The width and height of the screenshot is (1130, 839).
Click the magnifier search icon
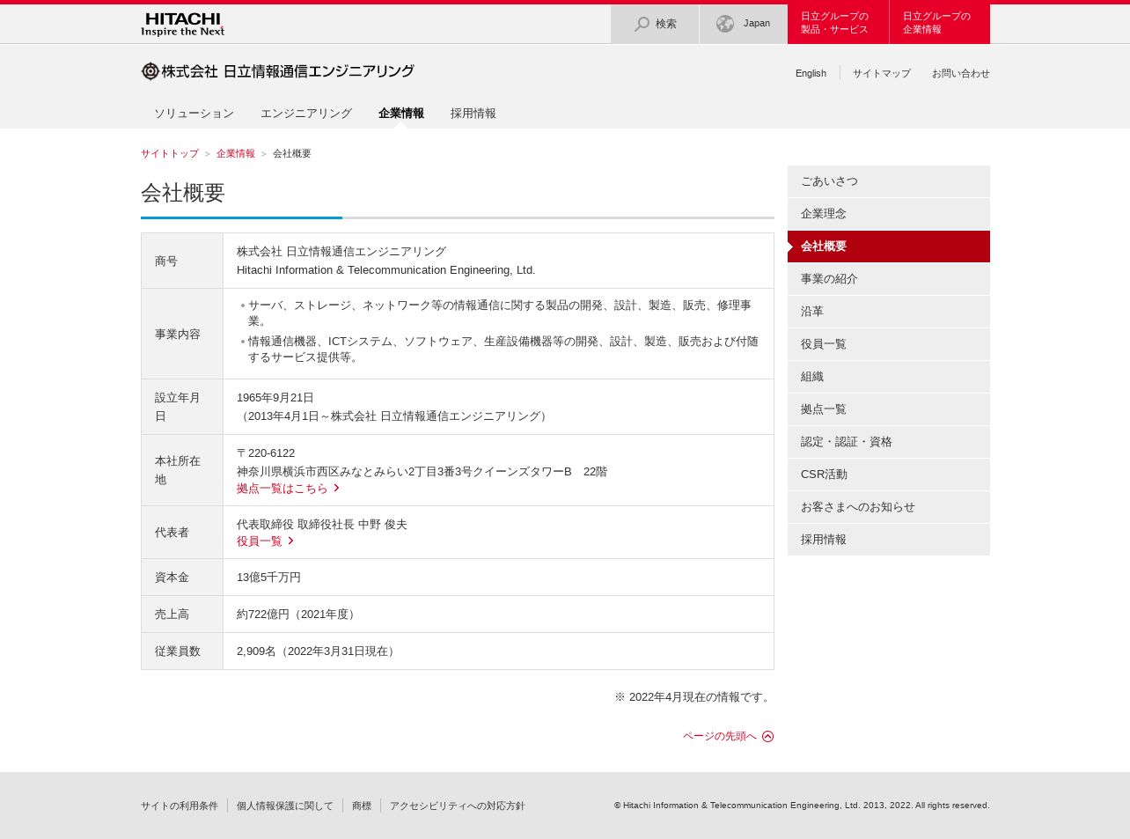642,24
